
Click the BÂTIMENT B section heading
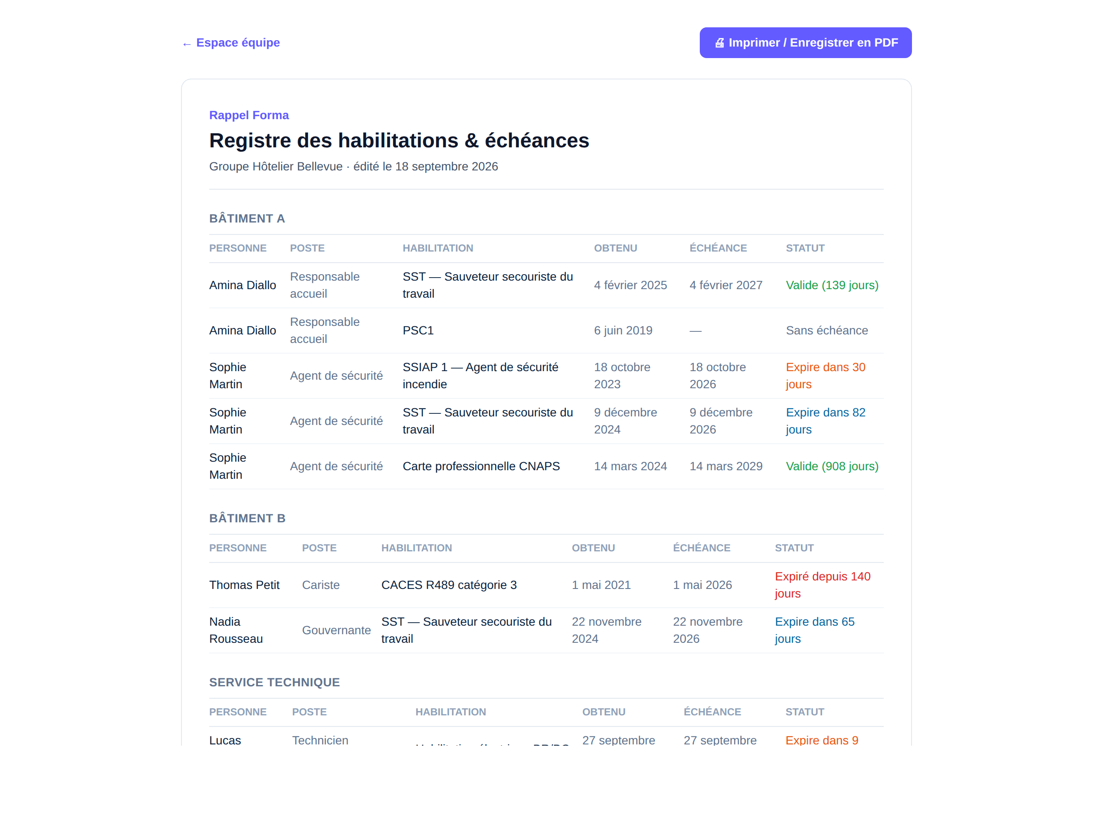click(247, 518)
